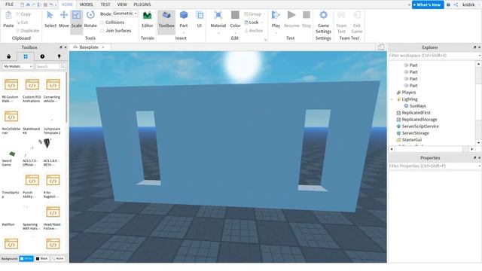
Task: Click the Anchor button
Action: pyautogui.click(x=254, y=31)
